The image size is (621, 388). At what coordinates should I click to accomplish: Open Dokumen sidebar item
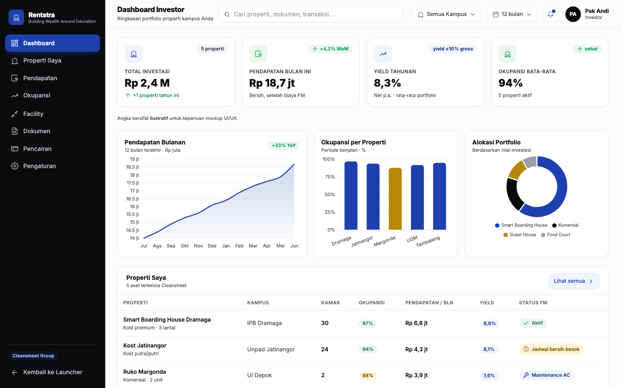(53, 131)
